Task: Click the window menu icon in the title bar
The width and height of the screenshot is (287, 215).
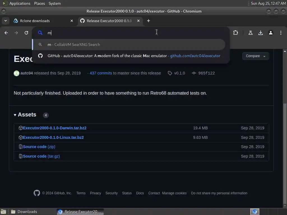Action: tap(3, 11)
